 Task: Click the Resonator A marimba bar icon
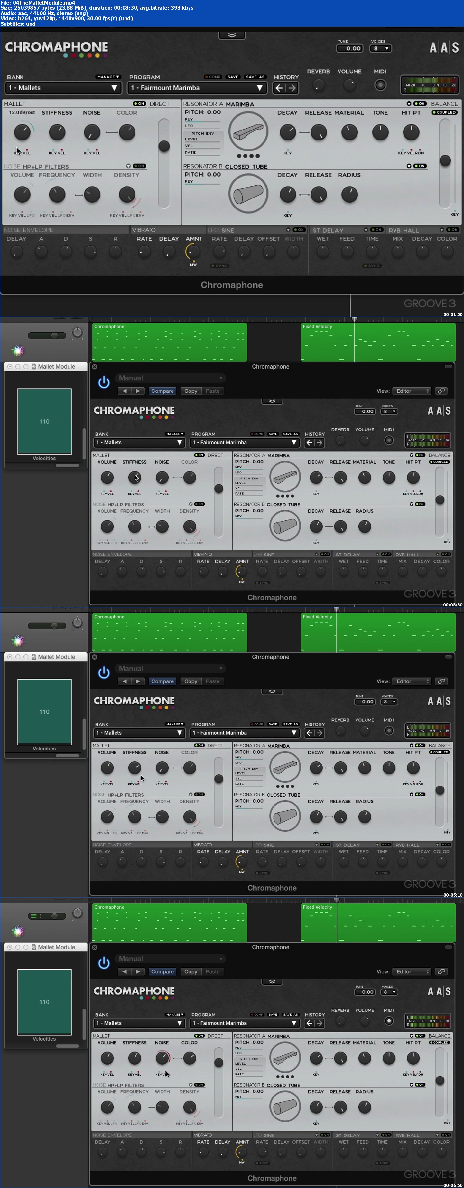point(248,132)
